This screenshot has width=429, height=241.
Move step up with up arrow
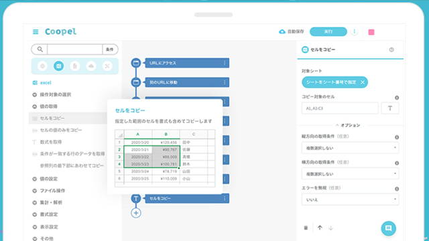click(x=320, y=228)
